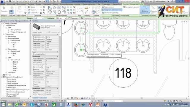
Task: Select the Mirror pick axis icon
Action: coord(59,8)
